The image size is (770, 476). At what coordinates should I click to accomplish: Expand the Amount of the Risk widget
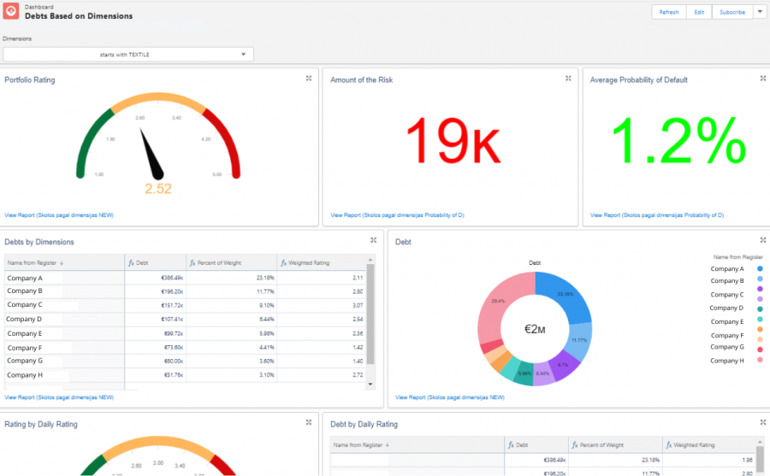568,79
